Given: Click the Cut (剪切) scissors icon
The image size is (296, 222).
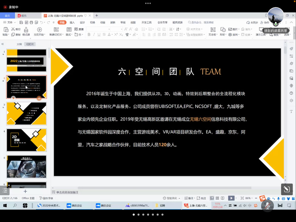Looking at the screenshot, I should [13, 29].
